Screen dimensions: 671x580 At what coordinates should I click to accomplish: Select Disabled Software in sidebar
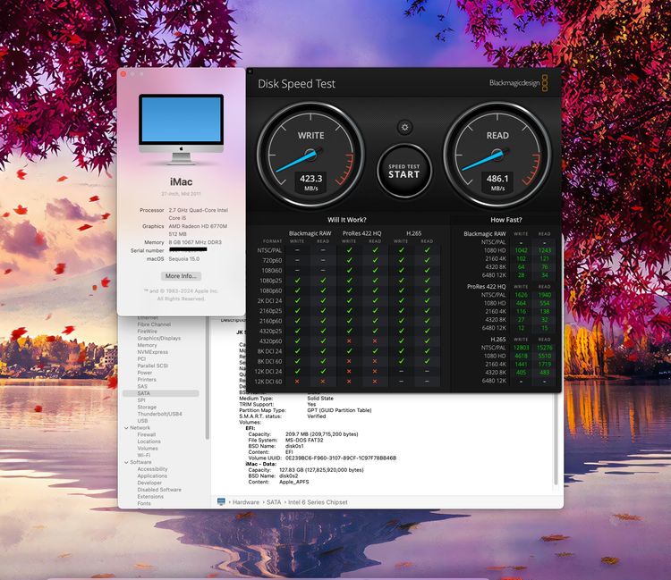click(x=159, y=490)
